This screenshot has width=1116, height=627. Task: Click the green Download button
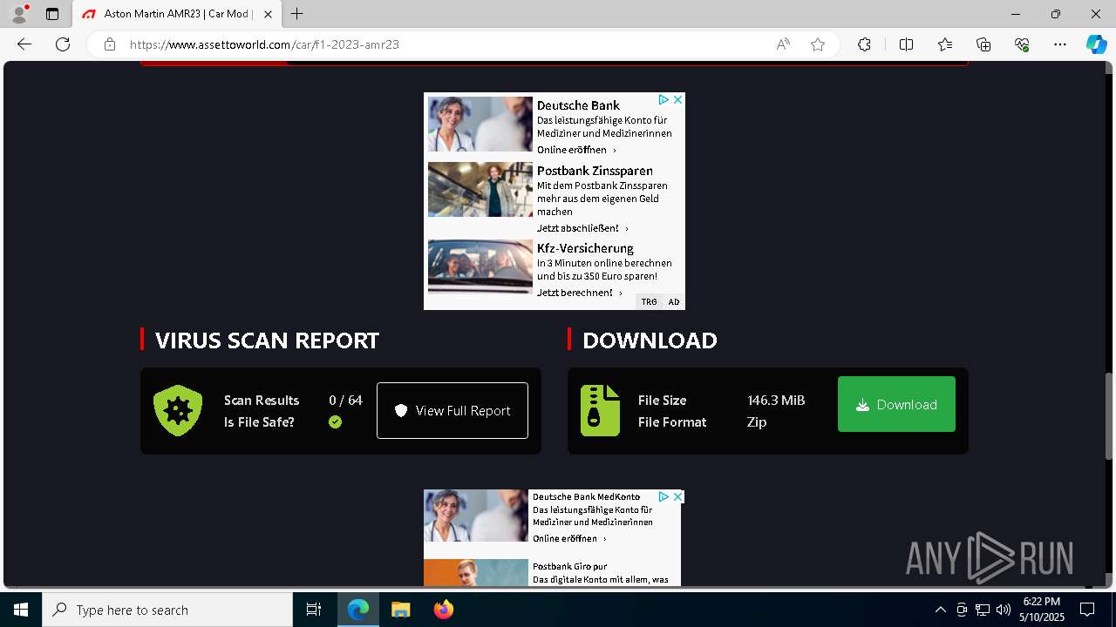click(x=896, y=404)
